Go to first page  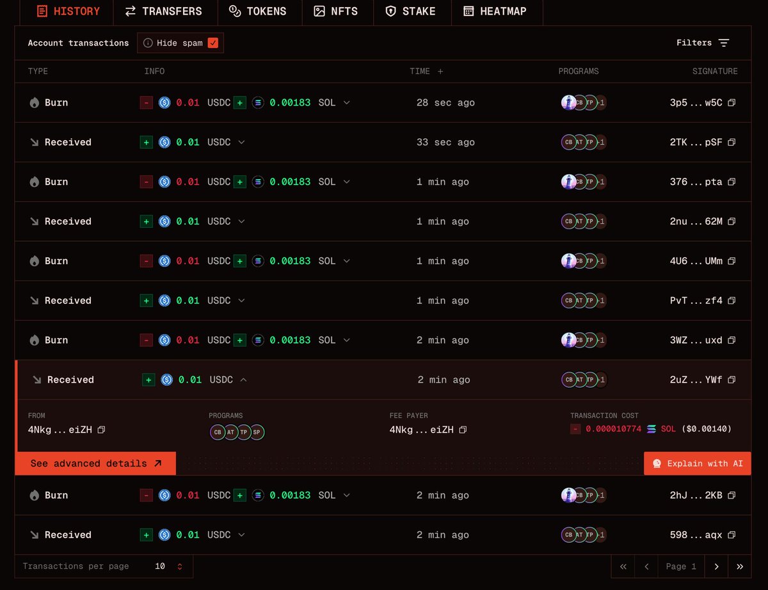coord(623,566)
